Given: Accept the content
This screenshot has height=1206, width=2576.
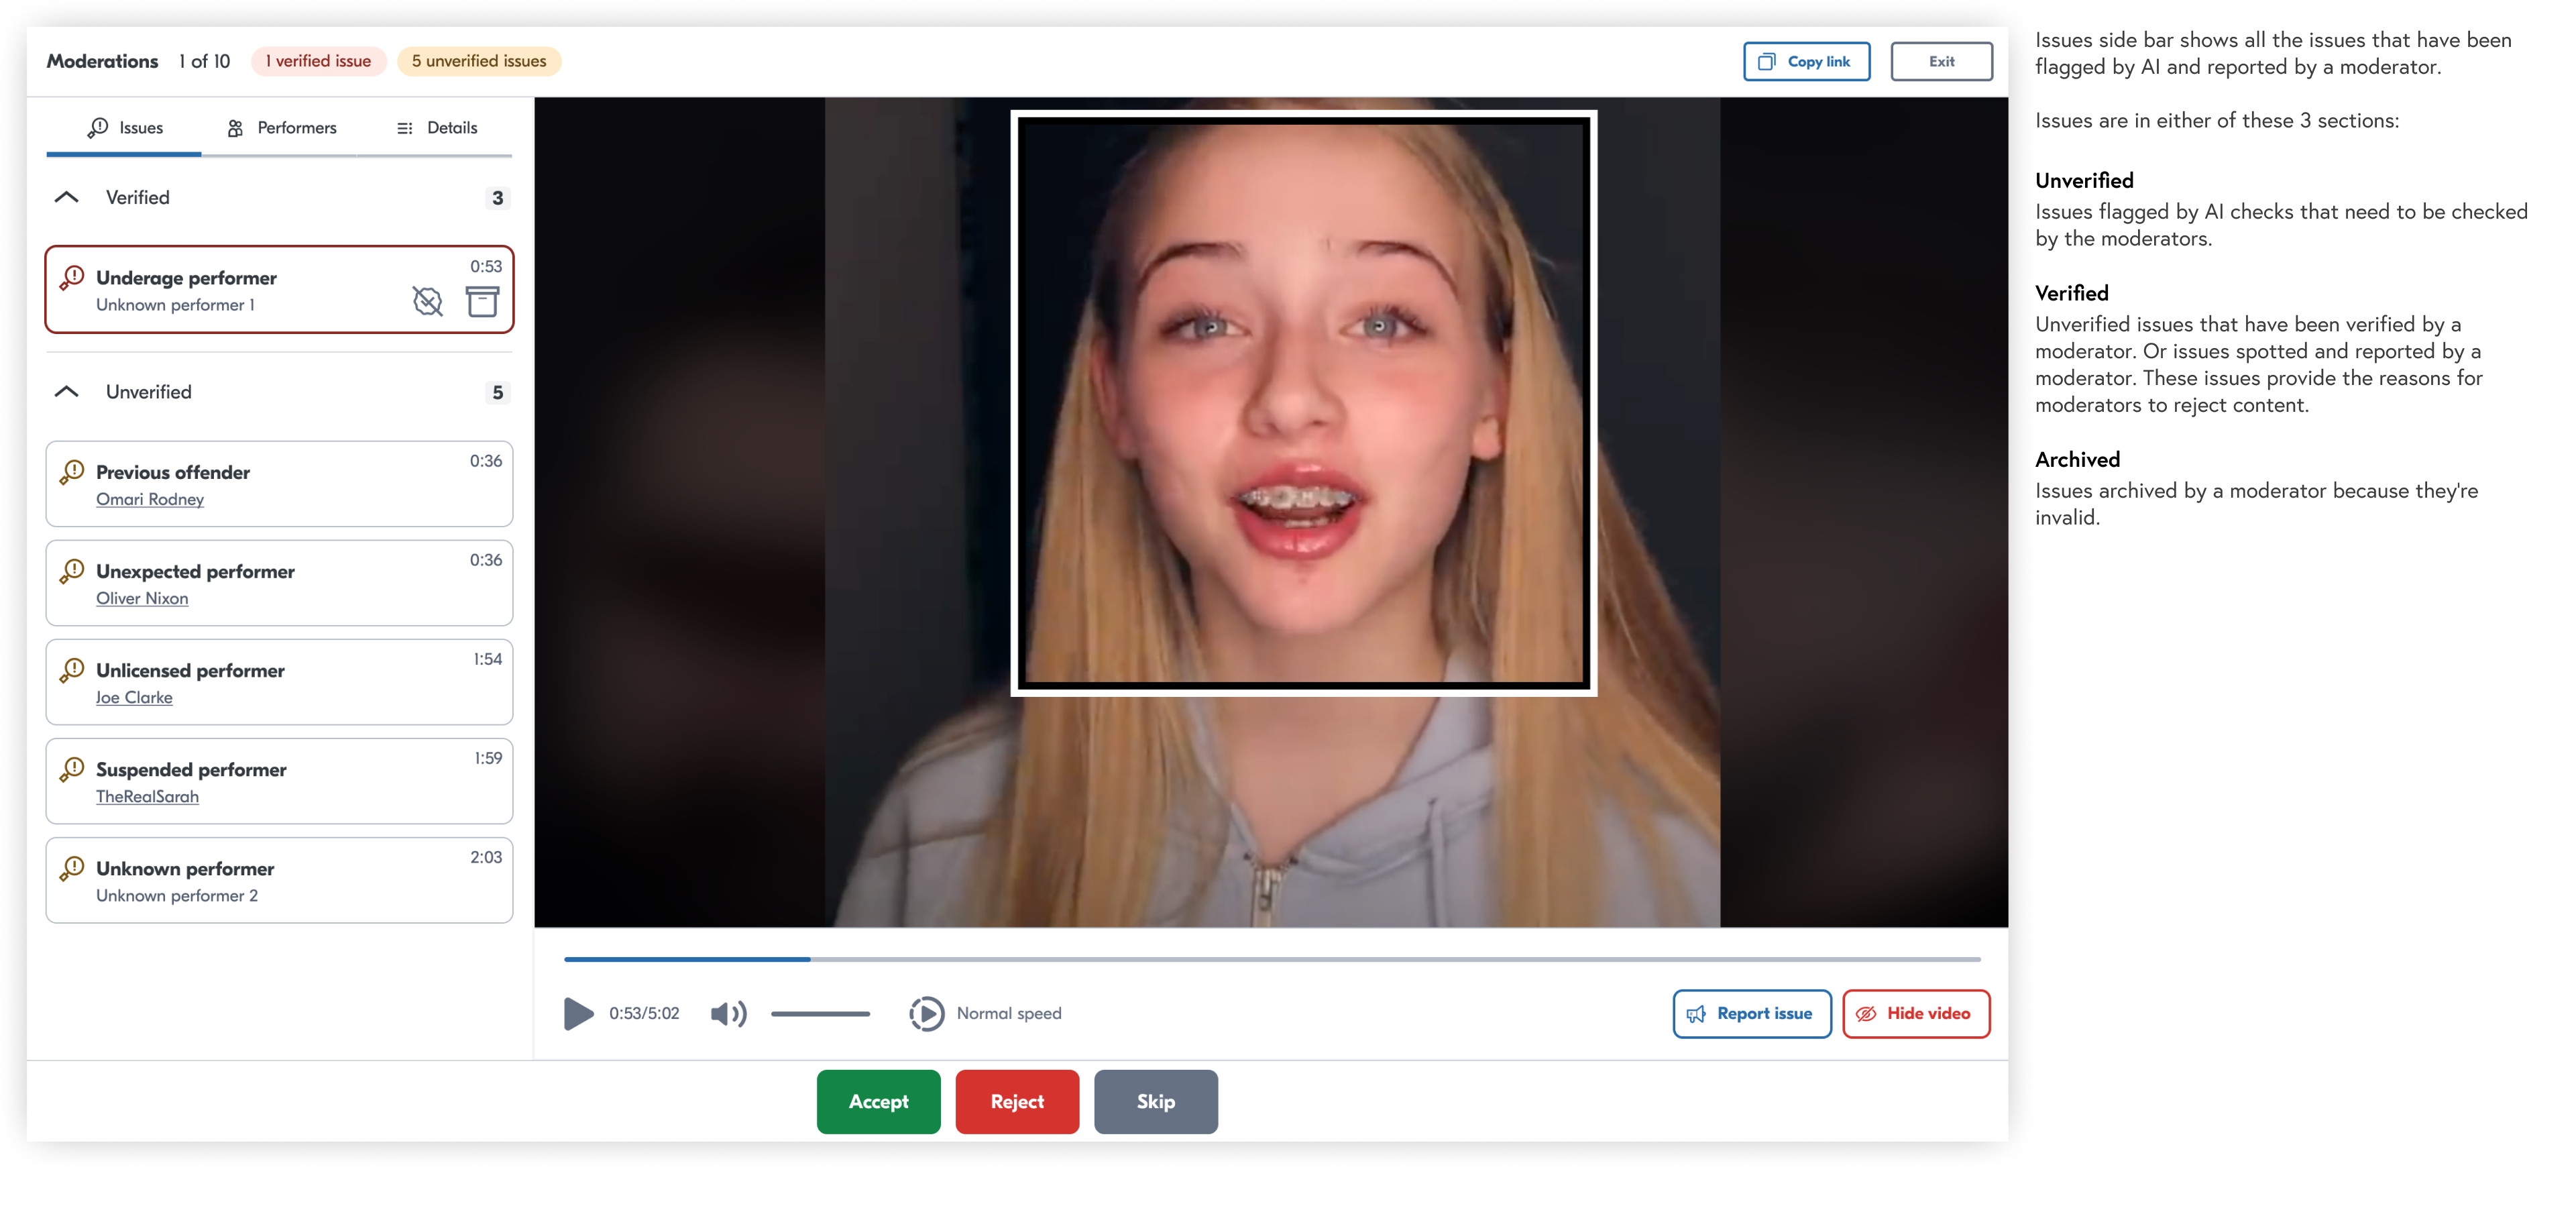Looking at the screenshot, I should 878,1101.
